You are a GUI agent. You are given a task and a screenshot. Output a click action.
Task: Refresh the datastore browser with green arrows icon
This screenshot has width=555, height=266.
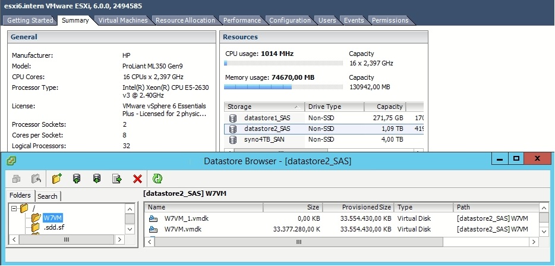157,179
